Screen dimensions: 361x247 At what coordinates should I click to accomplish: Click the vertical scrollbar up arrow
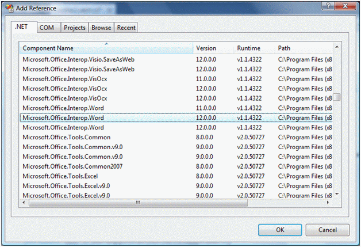click(337, 47)
